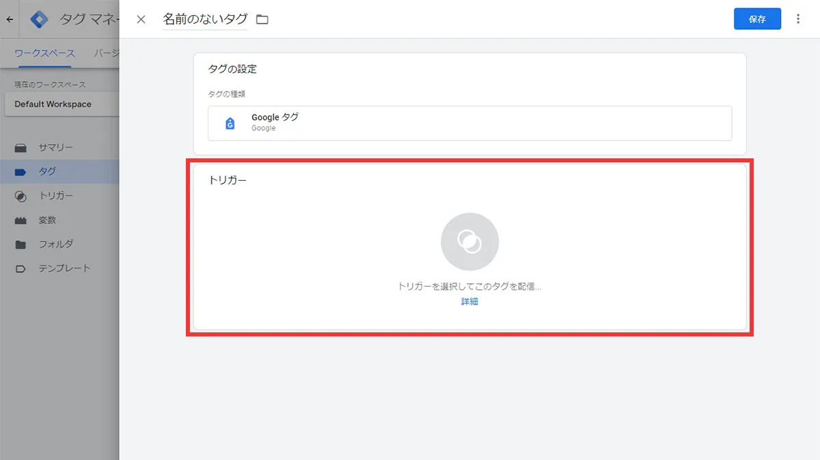
Task: Click the Google タグ type icon
Action: [230, 124]
